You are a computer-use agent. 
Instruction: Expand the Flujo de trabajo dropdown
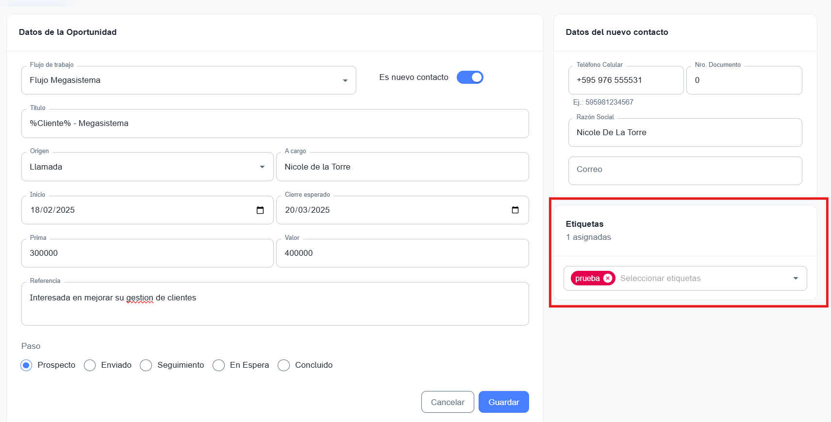(x=345, y=80)
